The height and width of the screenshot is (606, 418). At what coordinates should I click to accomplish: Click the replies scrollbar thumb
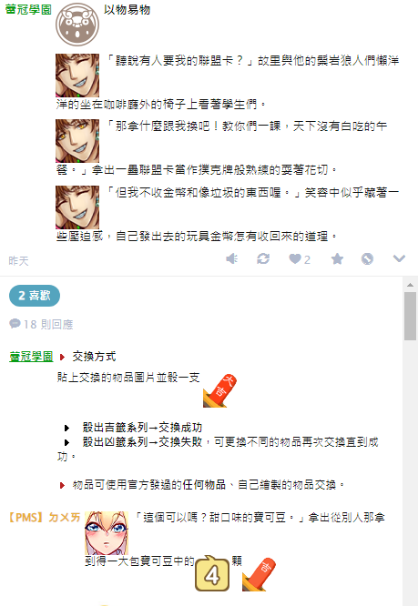(410, 316)
